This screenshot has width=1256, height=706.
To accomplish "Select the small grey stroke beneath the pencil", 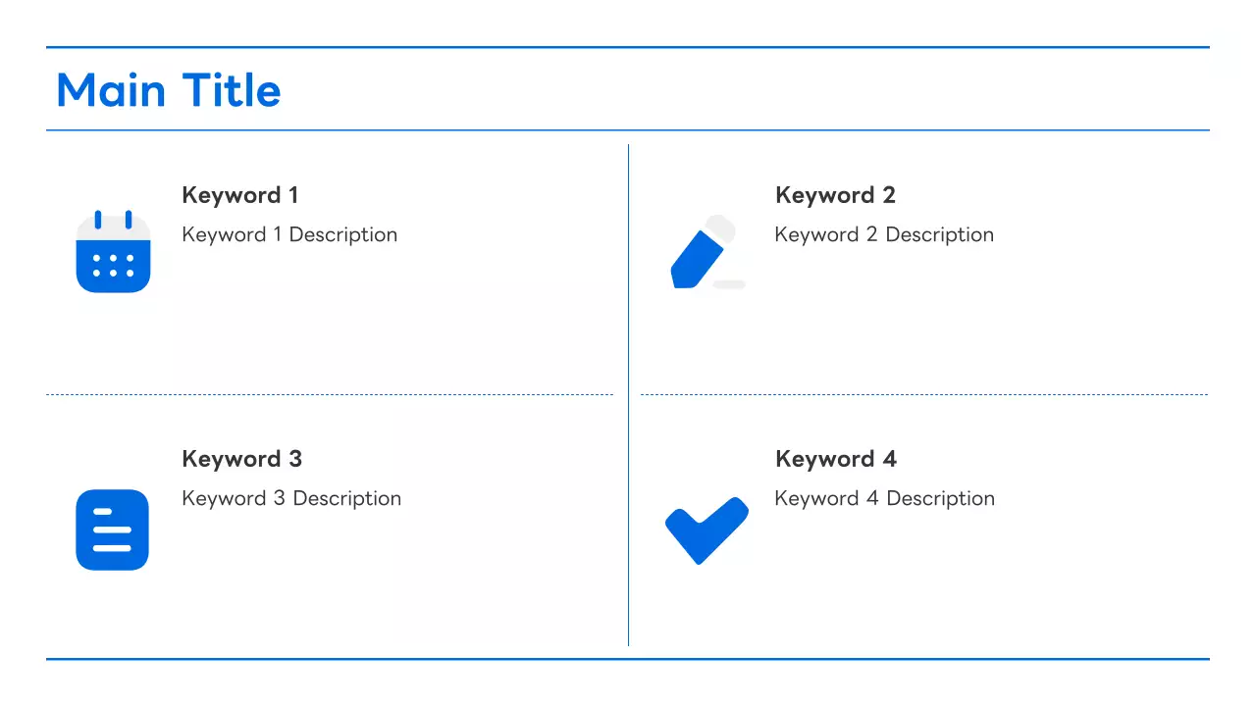I will pyautogui.click(x=729, y=284).
